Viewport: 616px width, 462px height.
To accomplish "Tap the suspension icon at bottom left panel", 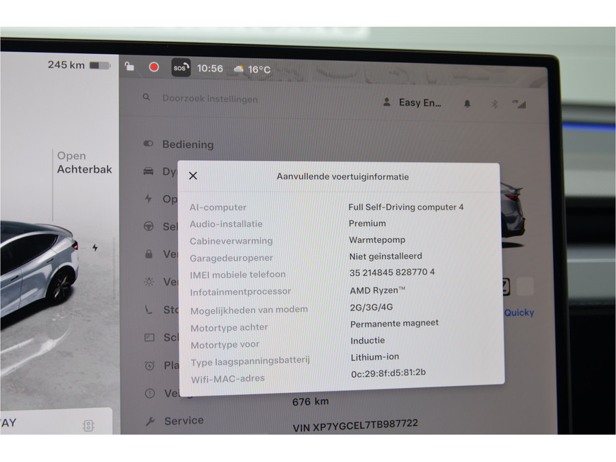I will [88, 426].
